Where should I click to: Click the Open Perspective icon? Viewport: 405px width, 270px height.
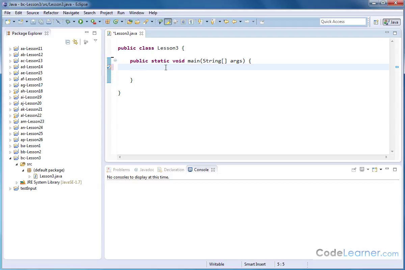coord(376,22)
